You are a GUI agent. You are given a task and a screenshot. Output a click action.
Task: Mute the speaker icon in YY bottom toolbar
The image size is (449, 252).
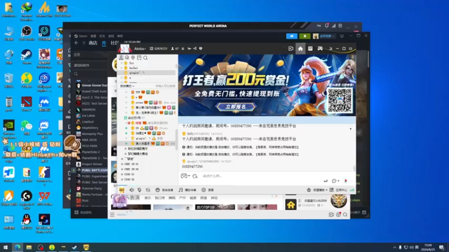(132, 190)
